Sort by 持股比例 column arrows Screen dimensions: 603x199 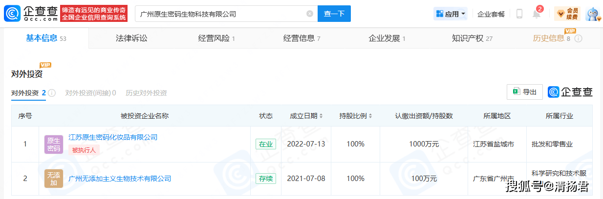click(370, 116)
